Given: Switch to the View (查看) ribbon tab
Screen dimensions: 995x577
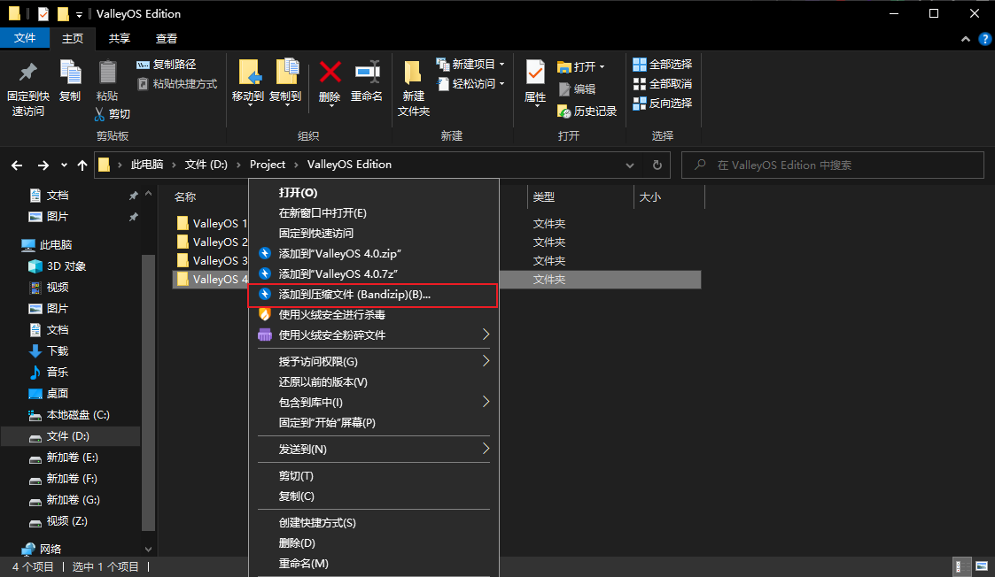Looking at the screenshot, I should 167,38.
